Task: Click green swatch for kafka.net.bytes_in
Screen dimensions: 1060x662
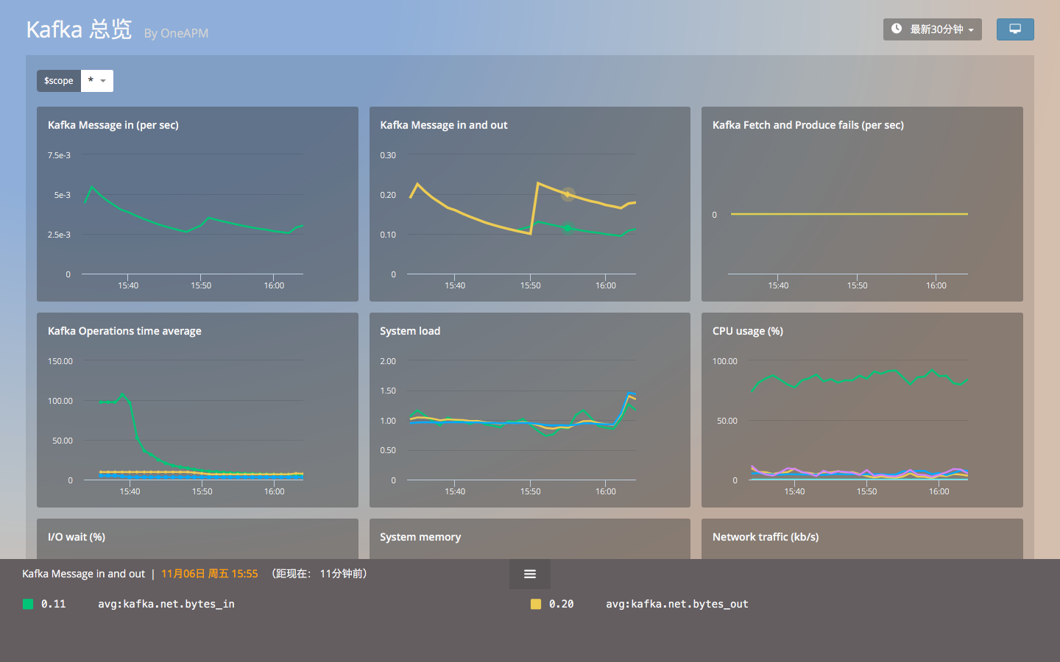Action: 28,604
